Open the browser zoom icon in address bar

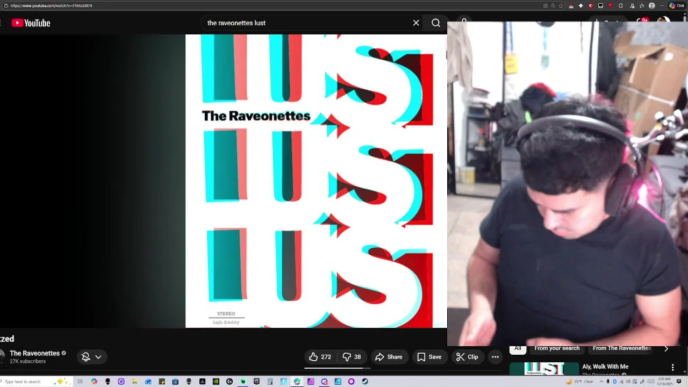click(553, 5)
